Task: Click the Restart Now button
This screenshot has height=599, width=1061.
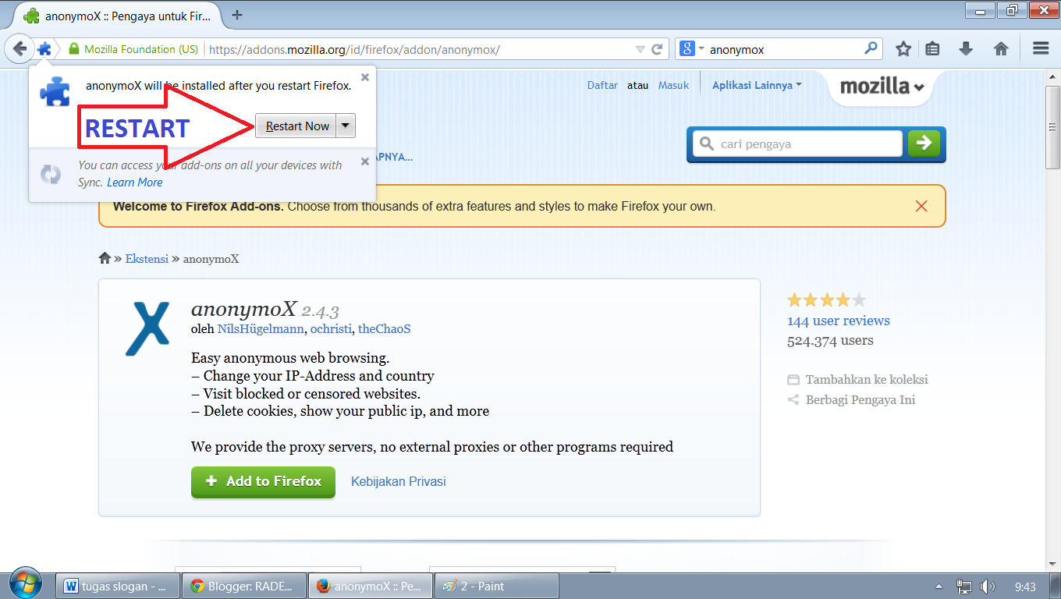Action: click(296, 126)
